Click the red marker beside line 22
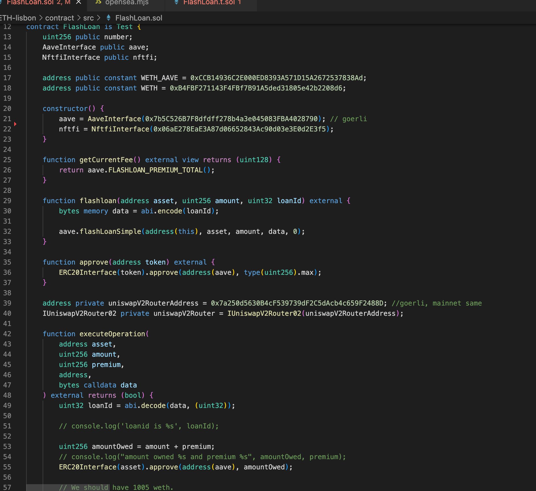The image size is (536, 491). click(x=15, y=124)
